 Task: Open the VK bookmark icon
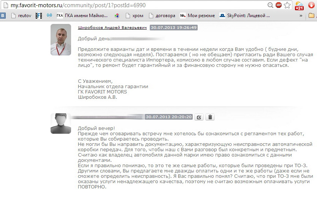(3, 16)
